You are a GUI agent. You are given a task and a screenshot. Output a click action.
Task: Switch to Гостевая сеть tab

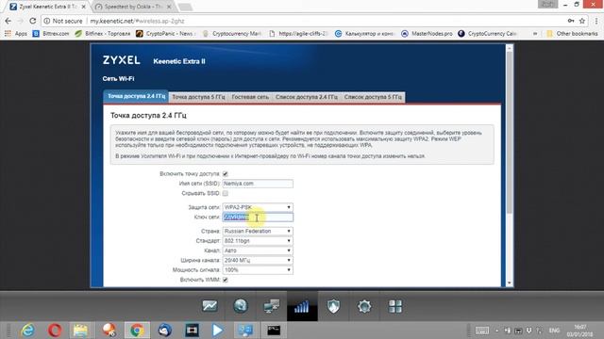tap(250, 97)
